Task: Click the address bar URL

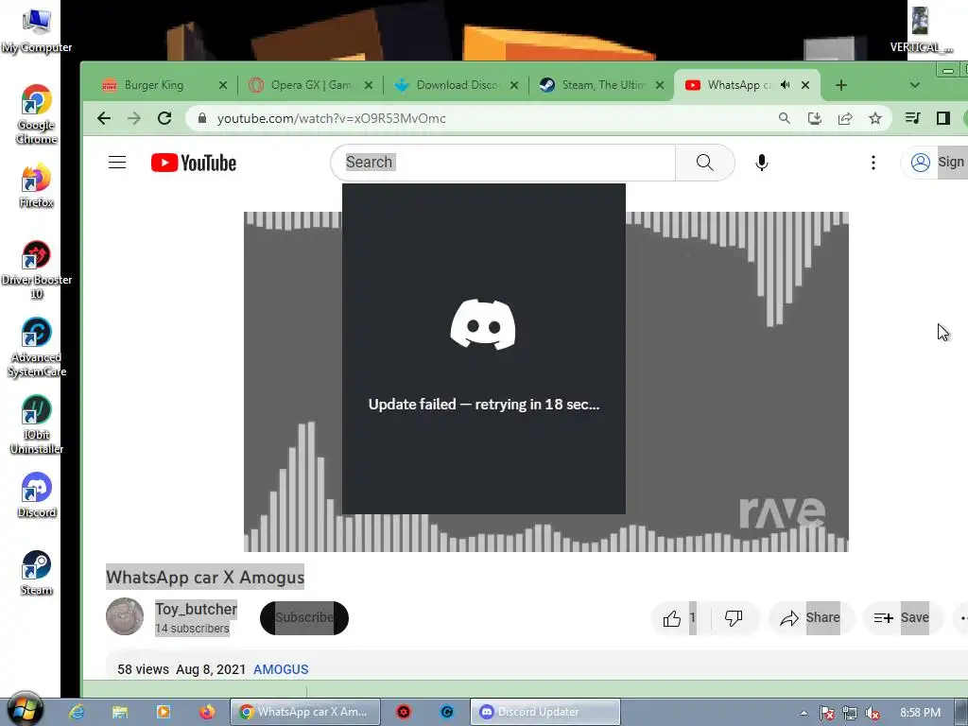Action: [x=332, y=118]
